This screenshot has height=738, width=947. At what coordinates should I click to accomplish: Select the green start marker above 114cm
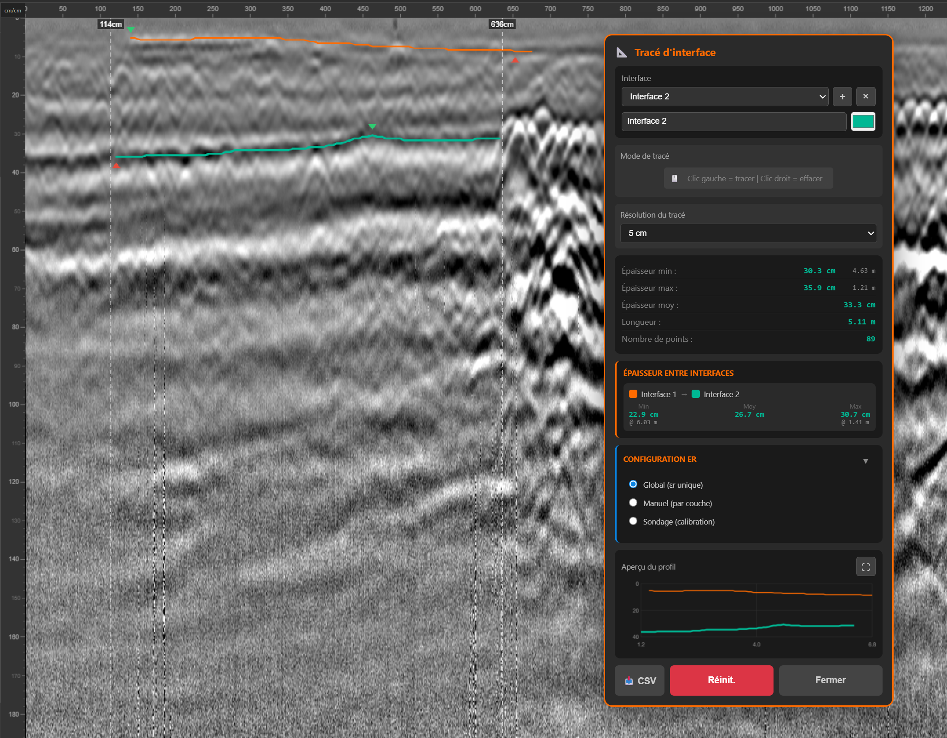[131, 29]
